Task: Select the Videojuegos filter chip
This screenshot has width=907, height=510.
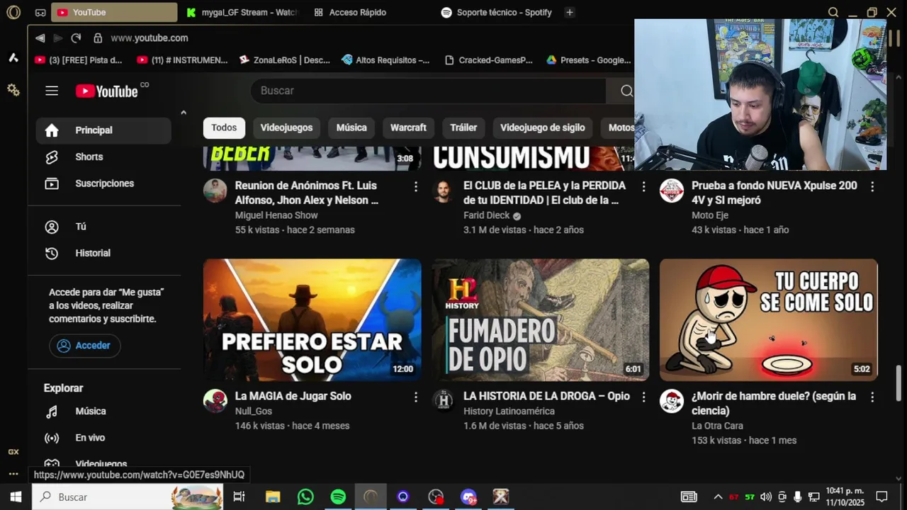Action: click(x=286, y=127)
